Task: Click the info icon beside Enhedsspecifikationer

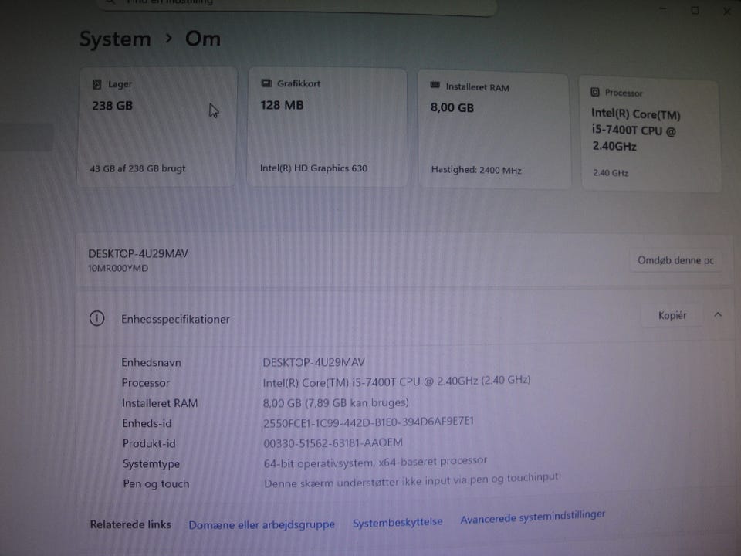Action: (x=97, y=319)
